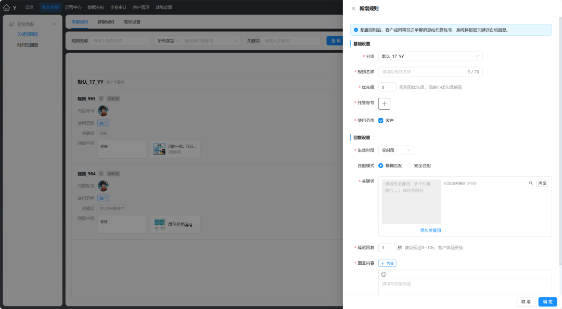Viewport: 562px width, 309px height.
Task: Toggle the 客户 checkbox for 使用范围
Action: pos(380,121)
